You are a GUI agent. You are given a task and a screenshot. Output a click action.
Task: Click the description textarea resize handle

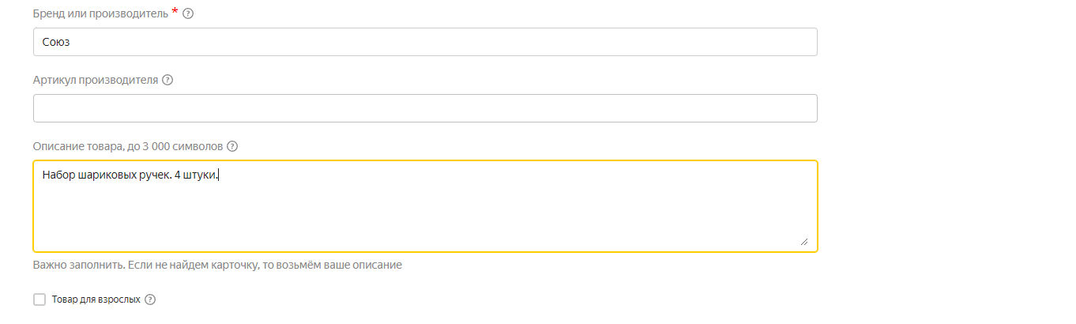pos(803,241)
